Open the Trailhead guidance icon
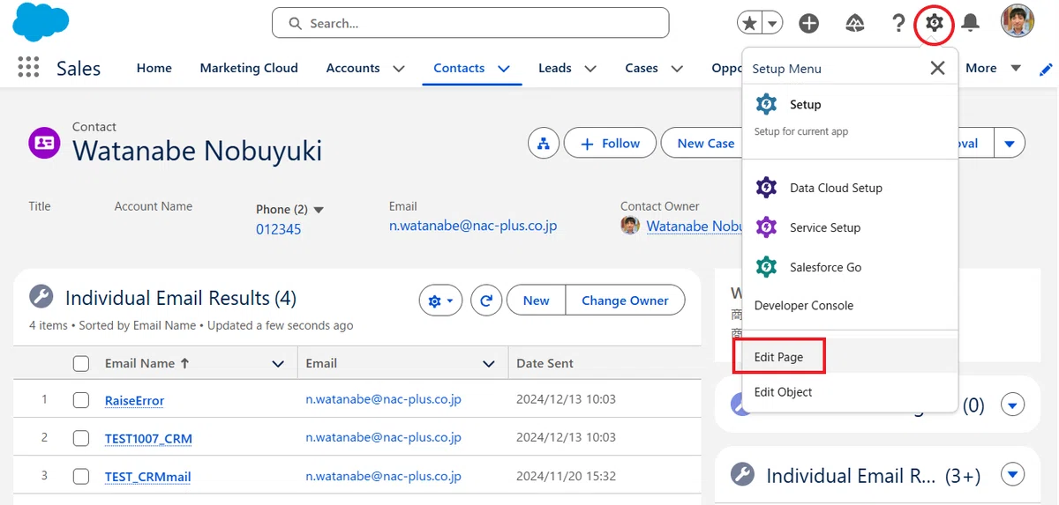 pos(854,24)
